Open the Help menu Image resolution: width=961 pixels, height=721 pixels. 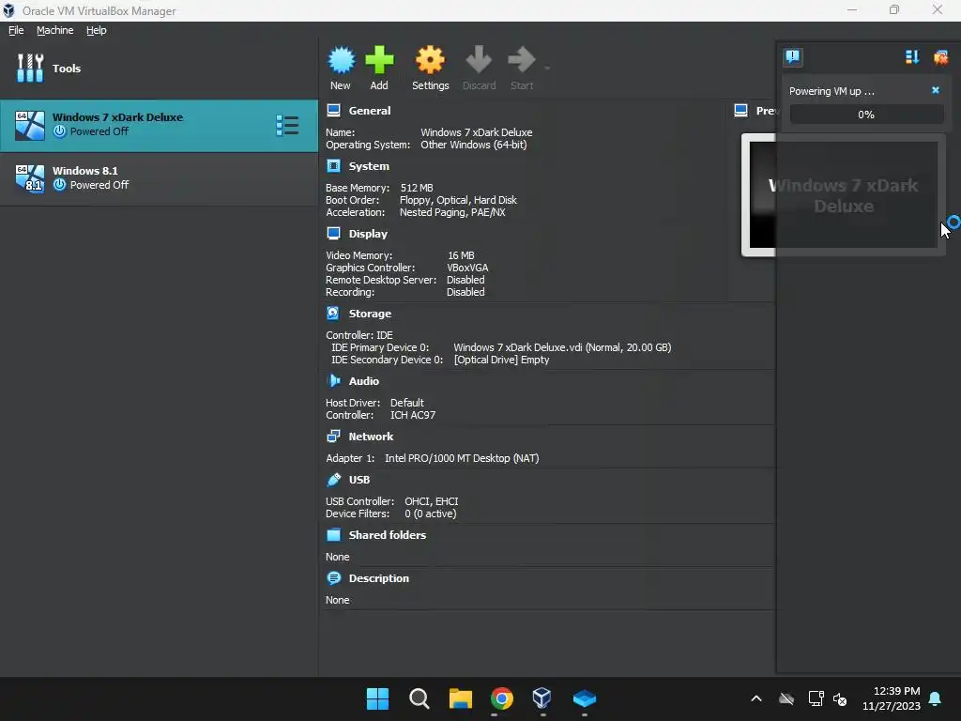pyautogui.click(x=97, y=30)
